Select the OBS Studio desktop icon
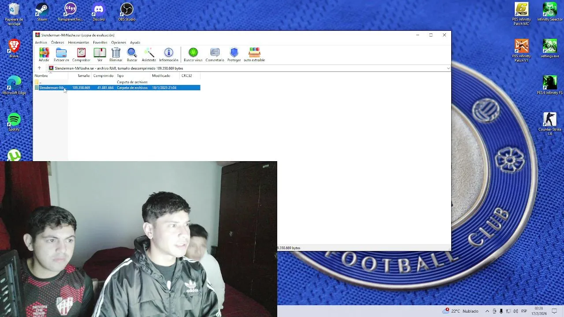This screenshot has width=564, height=317. (127, 12)
